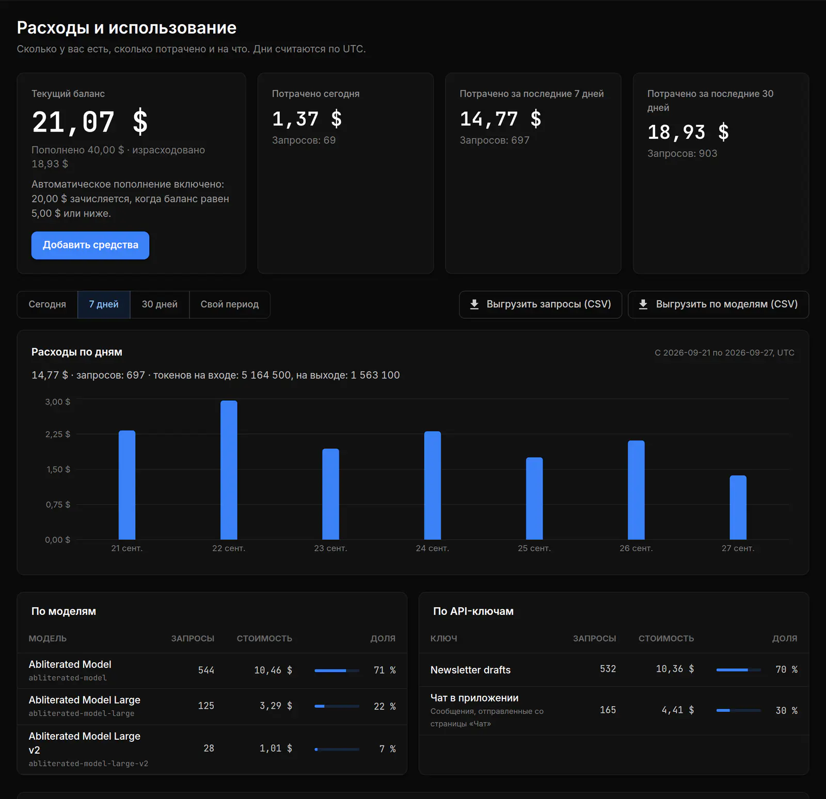Screen dimensions: 826x799
Task: Click the download icon on "Выгрузить запросы (CSV)"
Action: (x=474, y=304)
